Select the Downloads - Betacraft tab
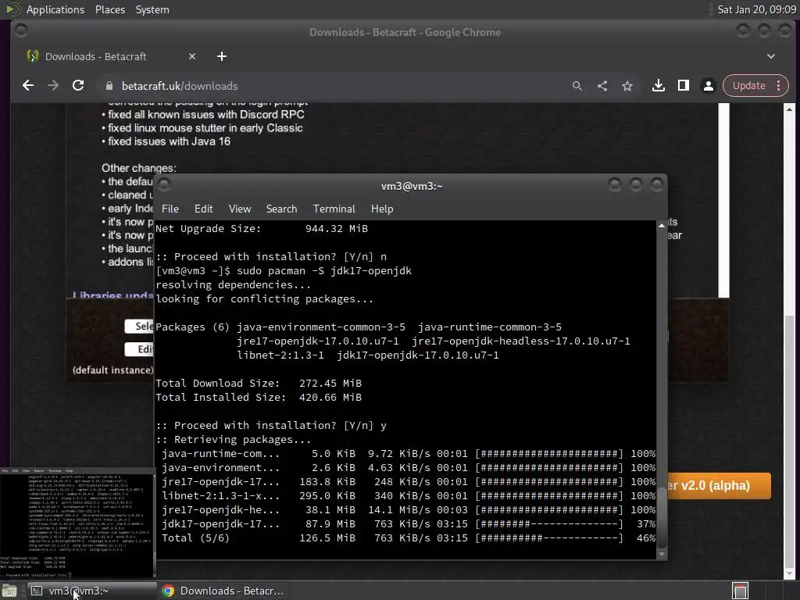 96,56
